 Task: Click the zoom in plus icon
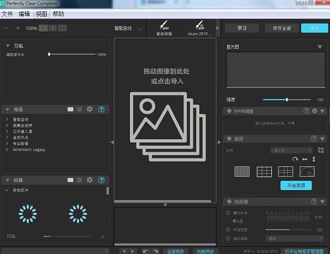click(18, 28)
